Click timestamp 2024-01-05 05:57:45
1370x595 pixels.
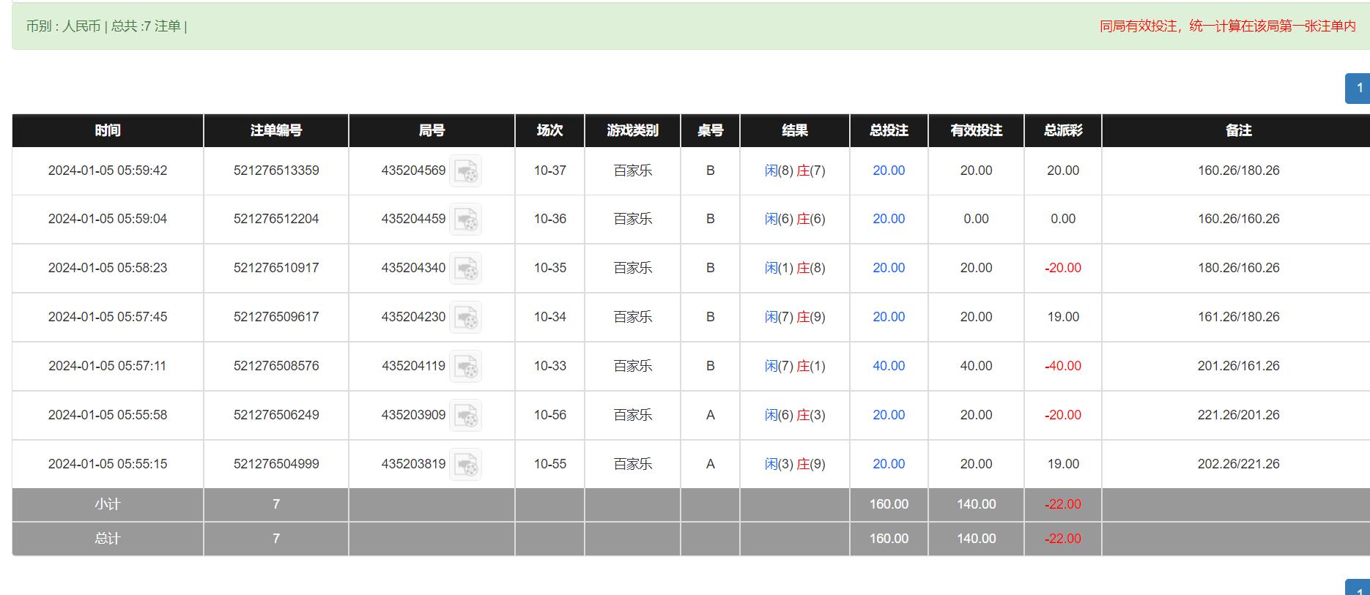(x=108, y=317)
